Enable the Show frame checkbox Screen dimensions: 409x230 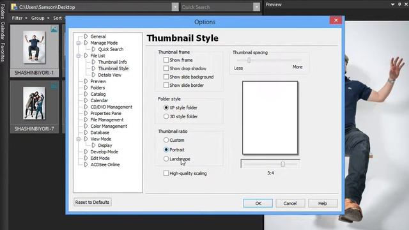pos(166,60)
